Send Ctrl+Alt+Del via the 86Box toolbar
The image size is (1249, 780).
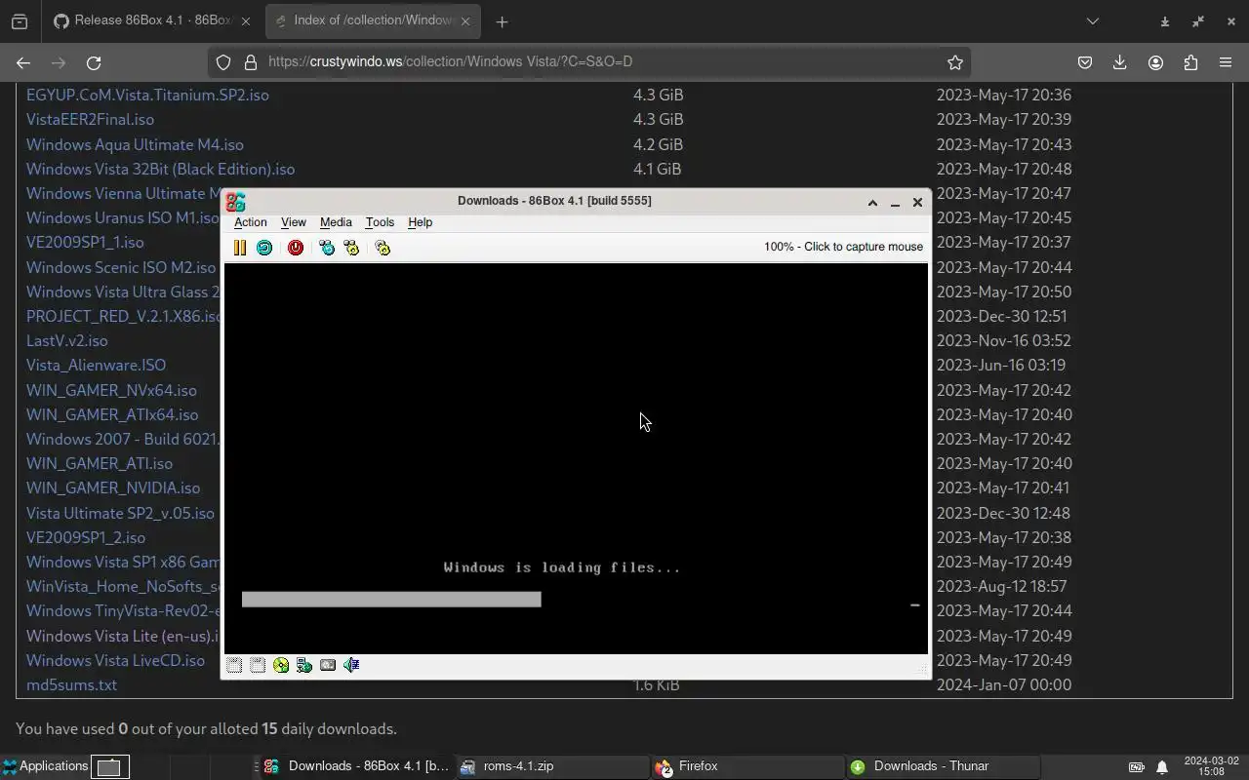[x=327, y=248]
